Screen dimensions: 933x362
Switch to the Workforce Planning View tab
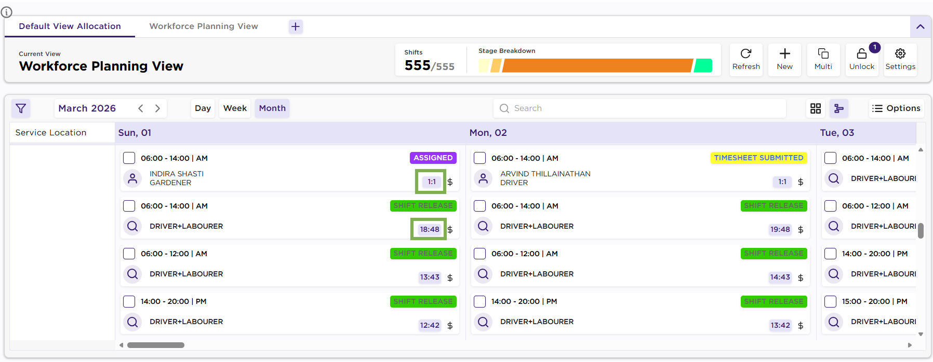click(x=204, y=26)
